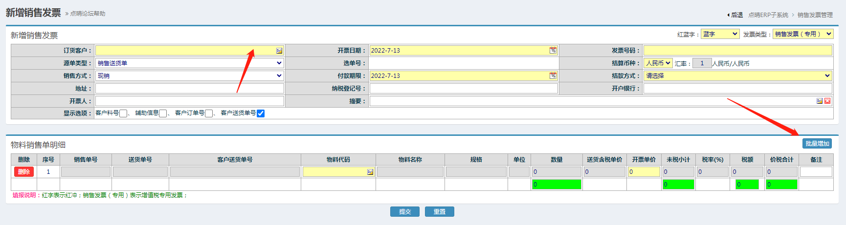Open the 红蓝字 dropdown
This screenshot has width=846, height=225.
pos(720,34)
